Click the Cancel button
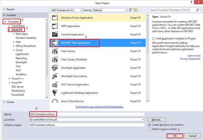The height and width of the screenshot is (140, 203). pyautogui.click(x=192, y=136)
